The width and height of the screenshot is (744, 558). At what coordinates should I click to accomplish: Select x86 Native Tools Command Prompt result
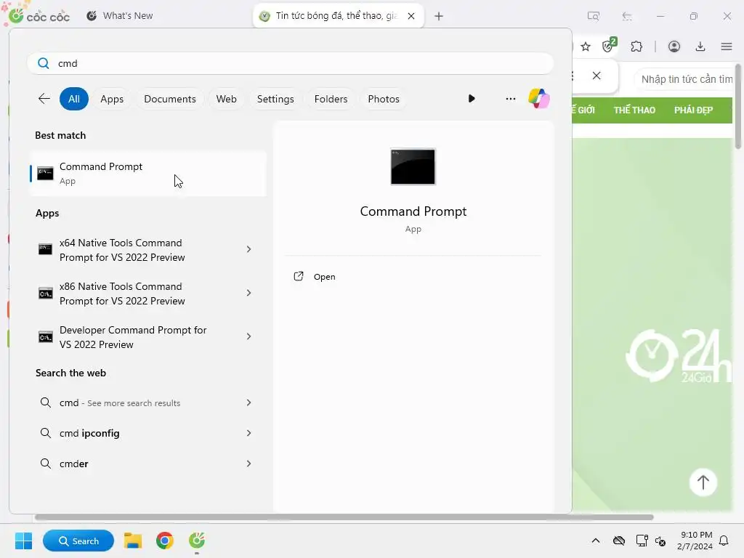click(x=148, y=294)
